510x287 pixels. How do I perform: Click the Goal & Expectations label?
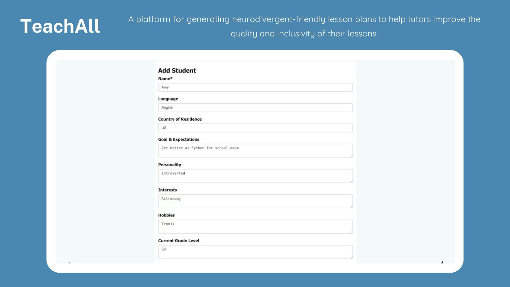pyautogui.click(x=178, y=139)
